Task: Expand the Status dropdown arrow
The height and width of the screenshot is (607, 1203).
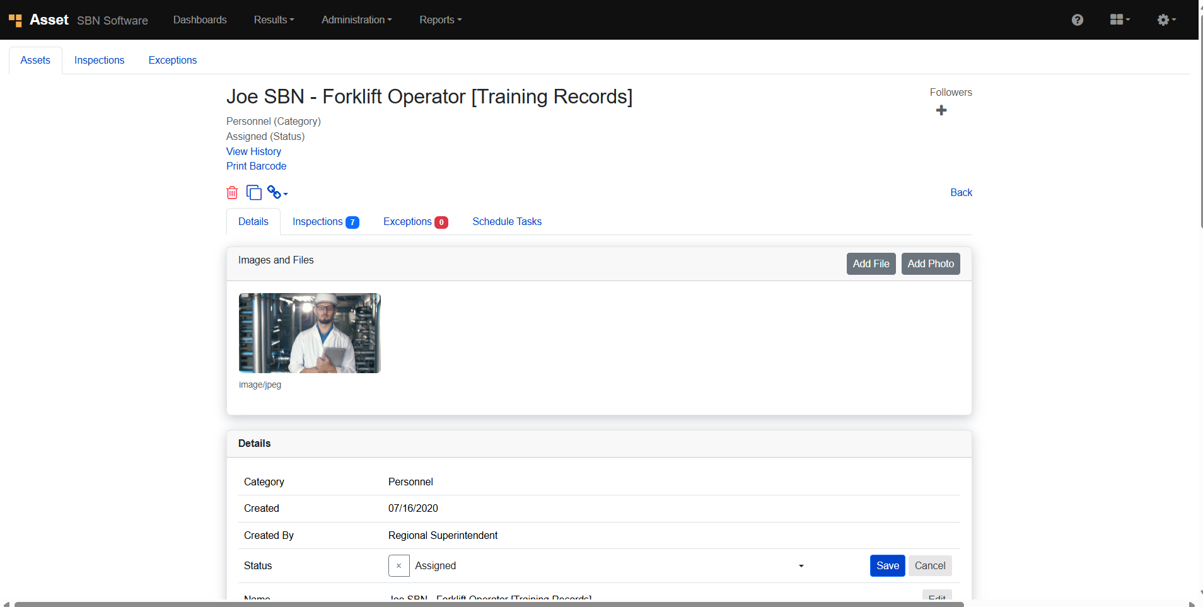Action: [801, 566]
